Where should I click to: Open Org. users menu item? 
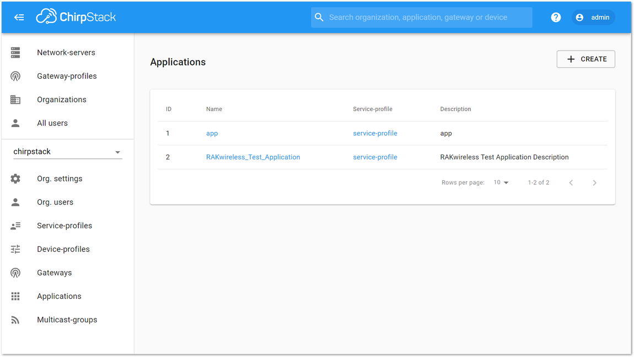tap(67, 202)
